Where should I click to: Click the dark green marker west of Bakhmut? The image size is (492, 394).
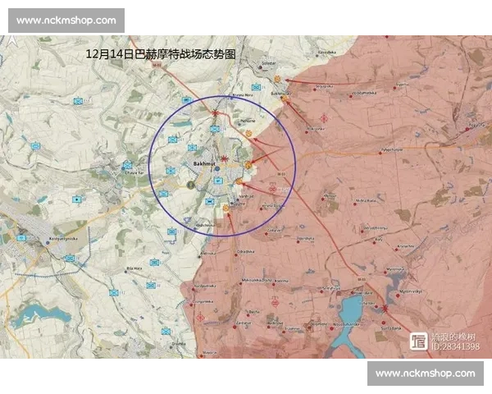[190, 186]
